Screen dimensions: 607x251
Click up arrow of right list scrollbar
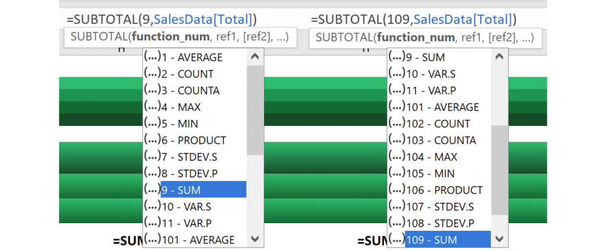point(499,57)
